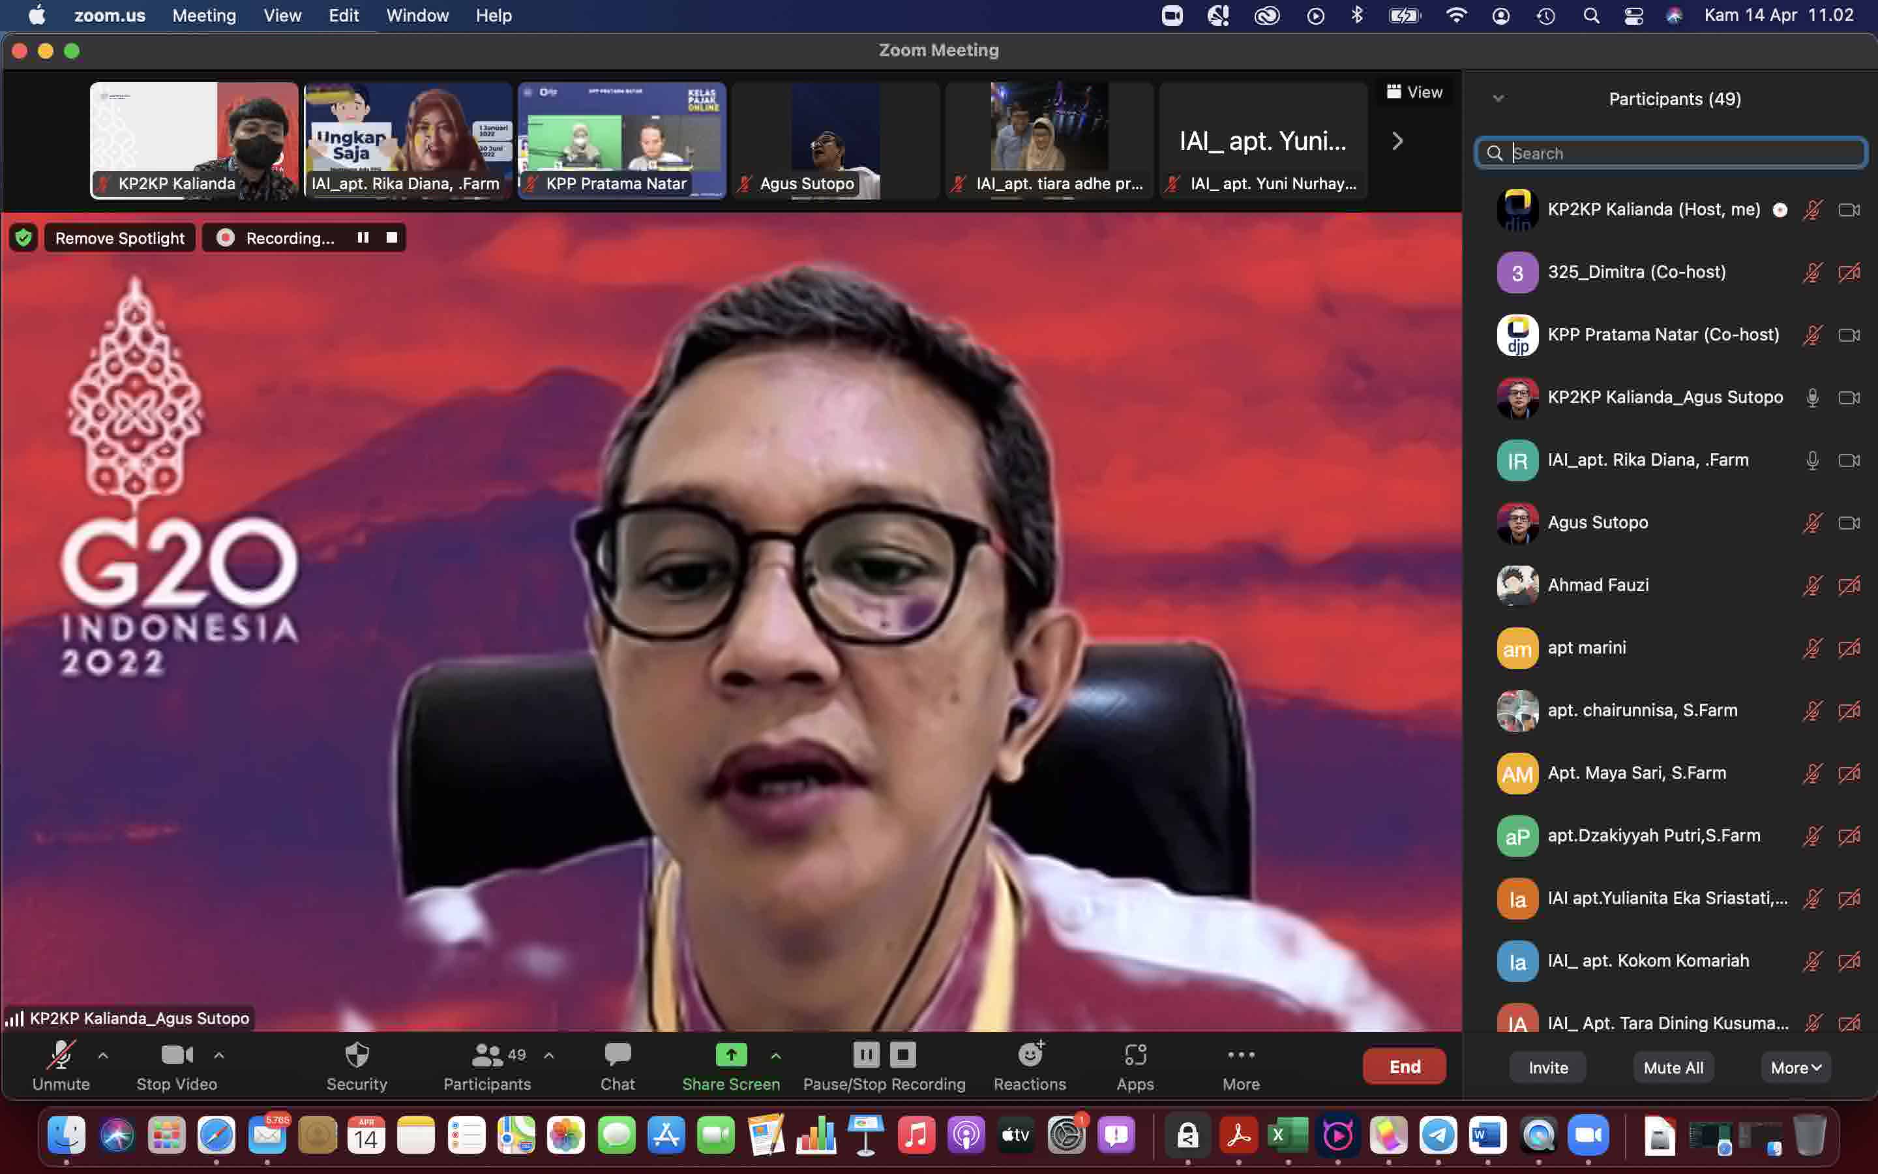Pause recording in the Recording indicator
The width and height of the screenshot is (1878, 1174).
pyautogui.click(x=363, y=237)
